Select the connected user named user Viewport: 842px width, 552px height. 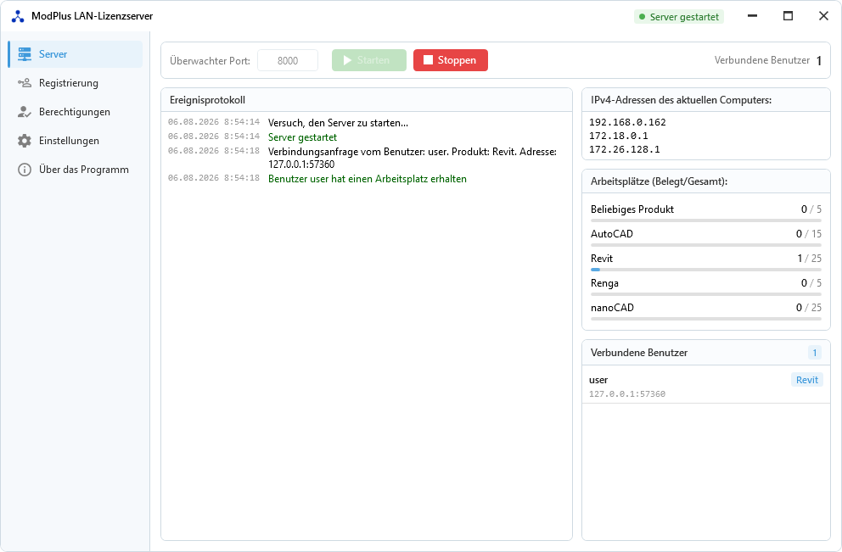tap(706, 386)
